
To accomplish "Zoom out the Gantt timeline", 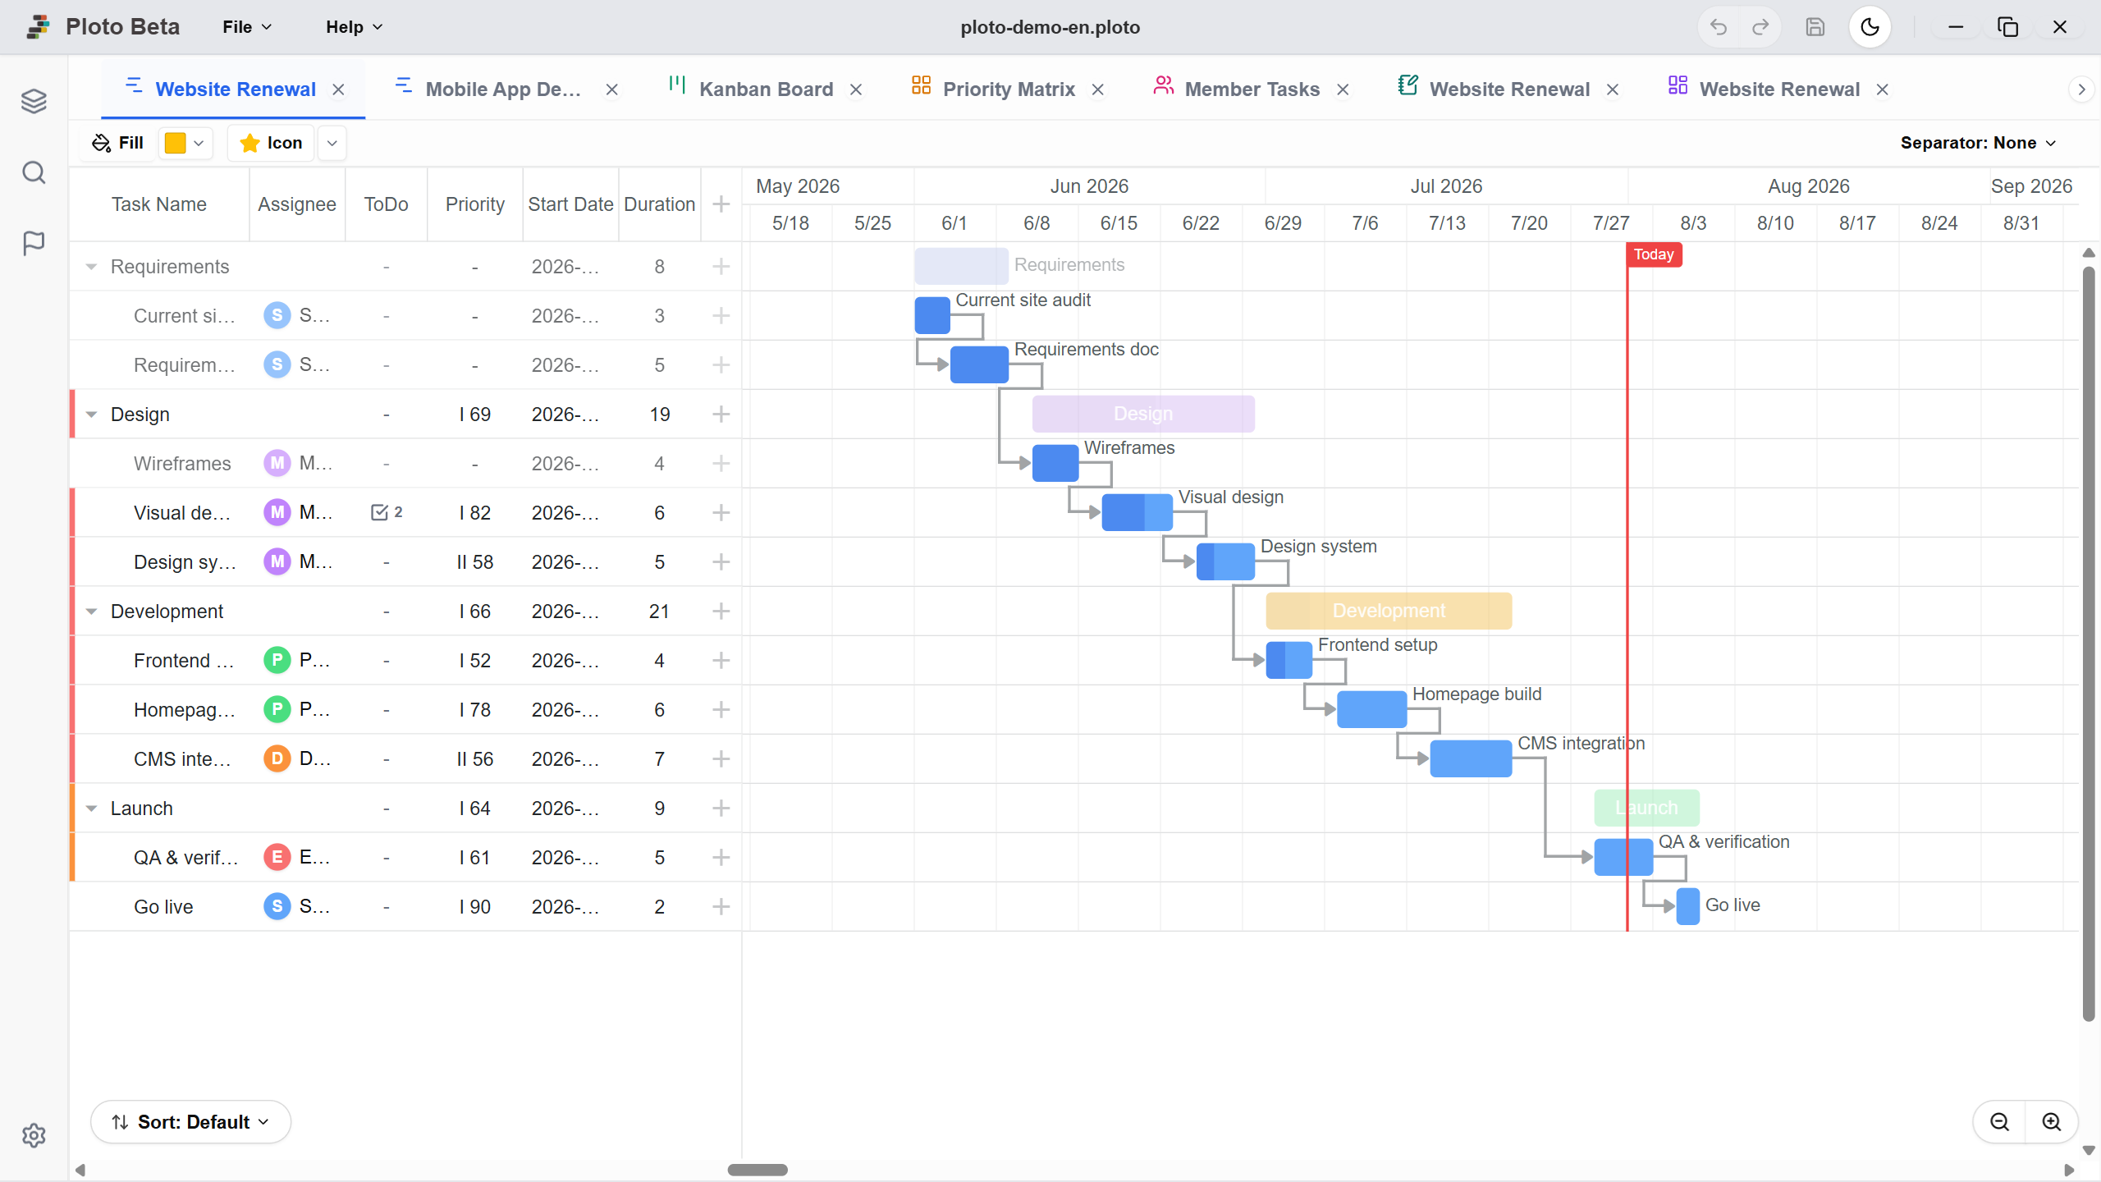I will pyautogui.click(x=2000, y=1122).
